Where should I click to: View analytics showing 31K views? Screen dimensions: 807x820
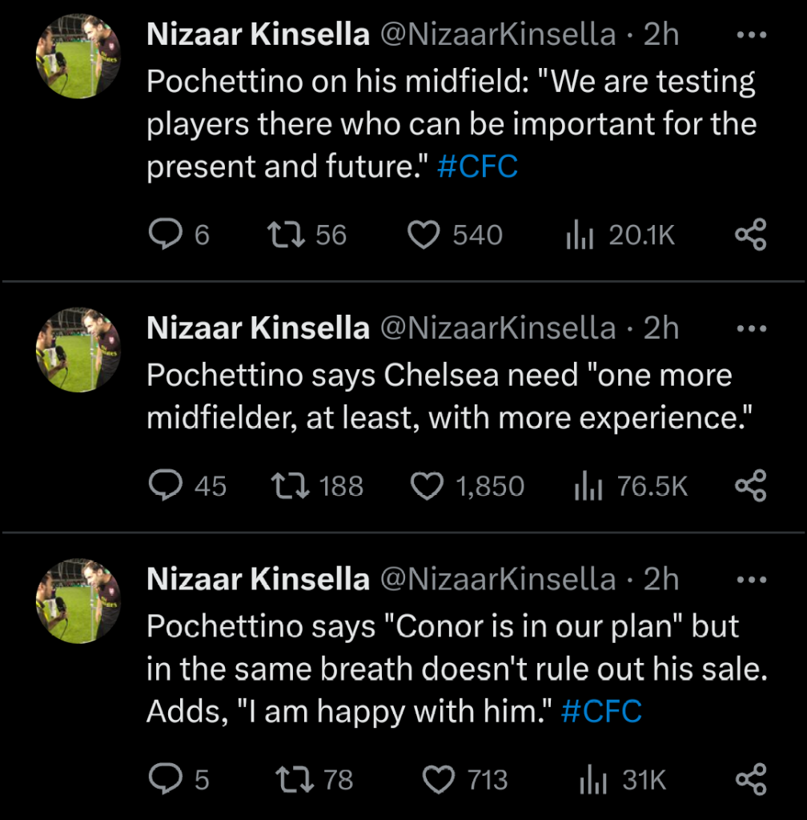(x=592, y=779)
